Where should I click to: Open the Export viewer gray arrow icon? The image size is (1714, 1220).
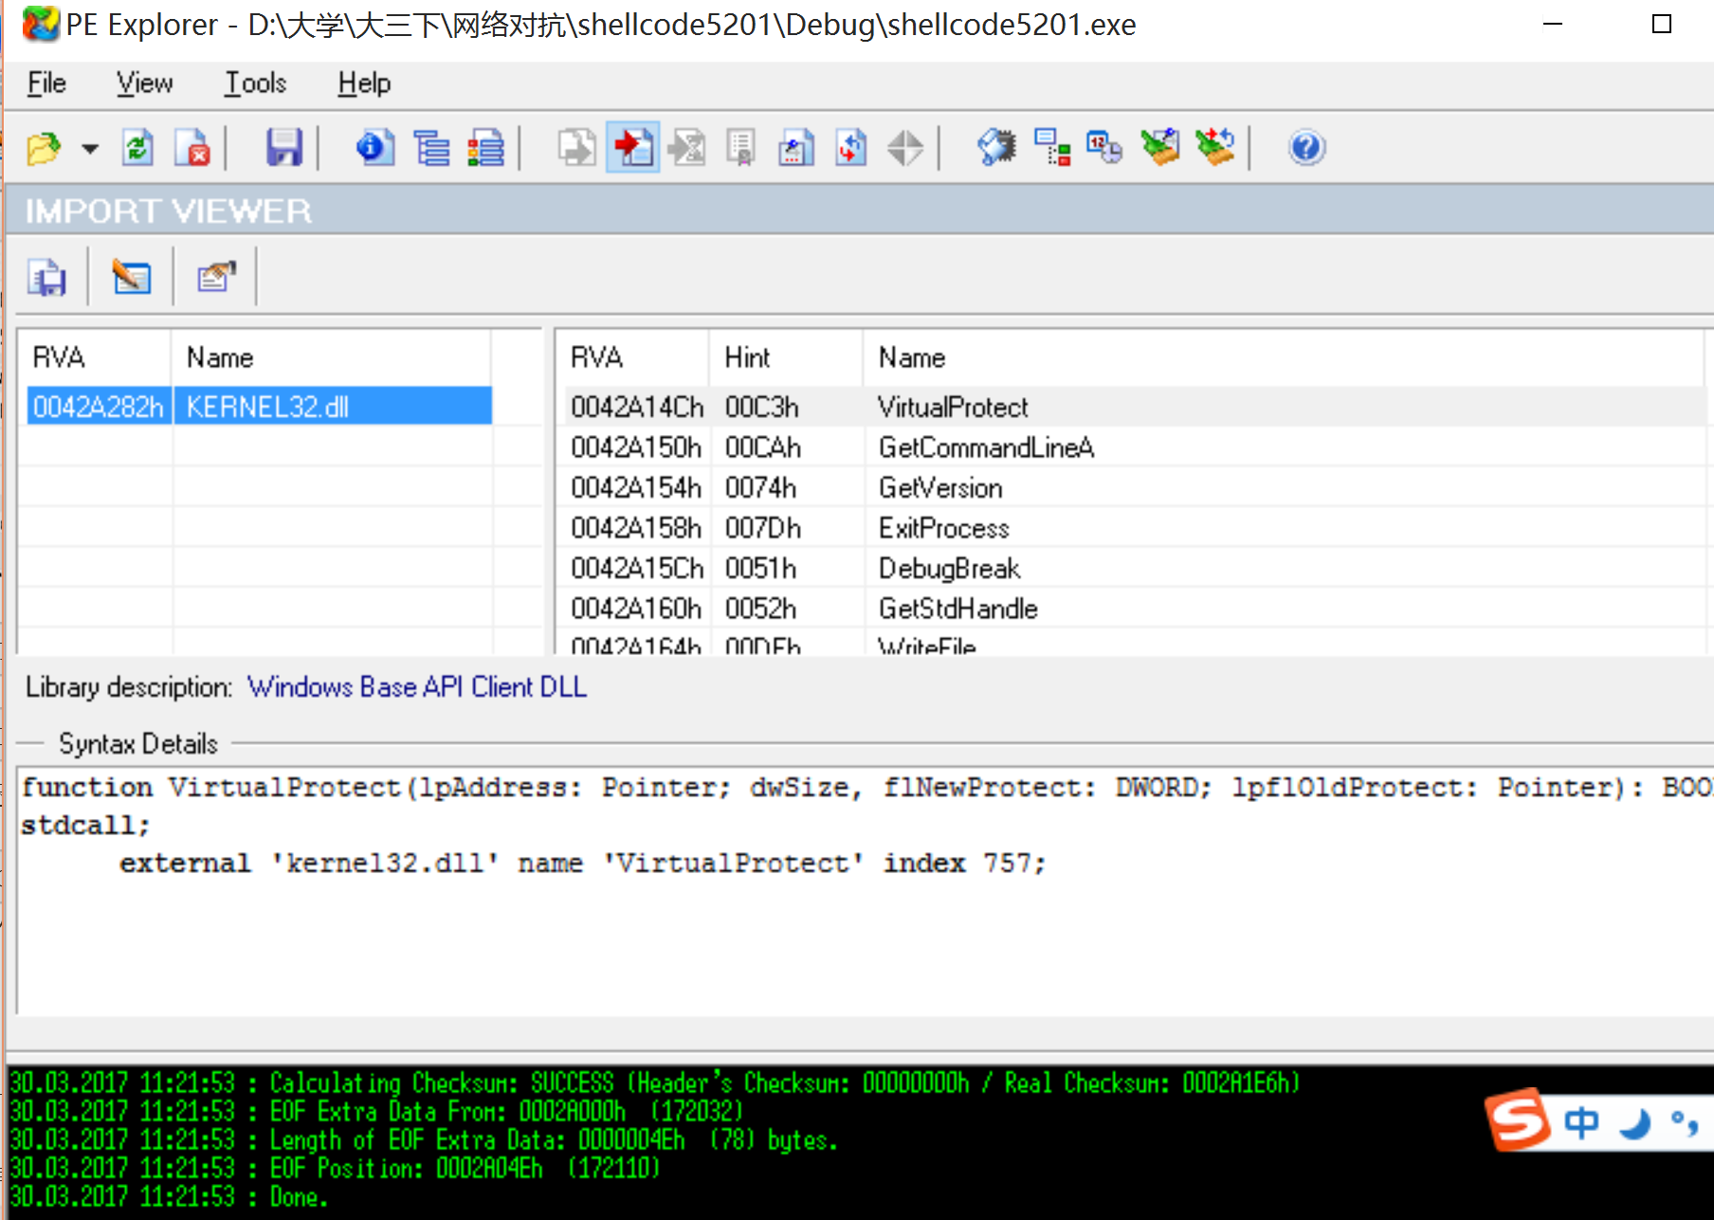click(577, 148)
